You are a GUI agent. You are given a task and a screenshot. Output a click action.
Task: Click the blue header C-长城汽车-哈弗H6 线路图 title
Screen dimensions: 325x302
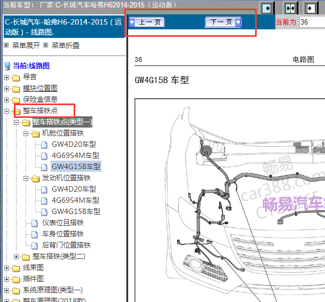coord(64,27)
